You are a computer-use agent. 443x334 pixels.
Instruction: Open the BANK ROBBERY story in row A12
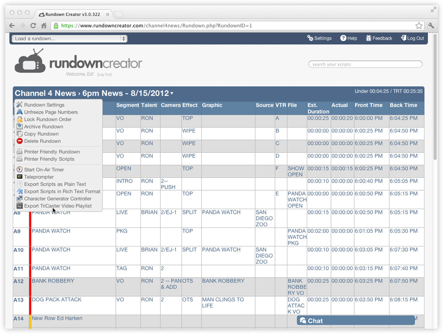click(53, 281)
